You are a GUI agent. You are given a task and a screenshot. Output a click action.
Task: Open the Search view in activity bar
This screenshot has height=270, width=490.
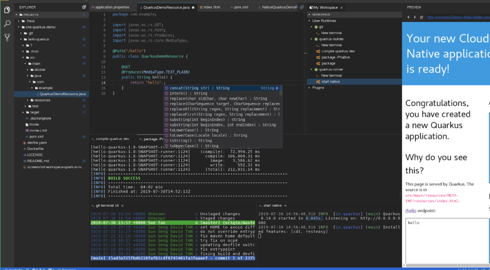click(x=8, y=23)
